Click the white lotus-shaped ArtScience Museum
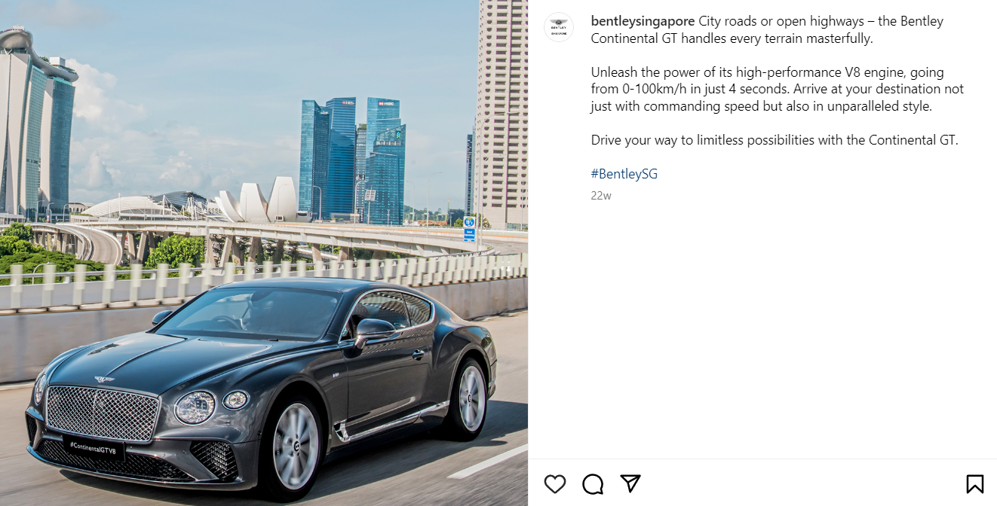This screenshot has height=506, width=997. 258,201
